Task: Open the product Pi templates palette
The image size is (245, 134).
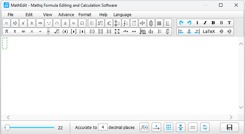Action: [151, 23]
